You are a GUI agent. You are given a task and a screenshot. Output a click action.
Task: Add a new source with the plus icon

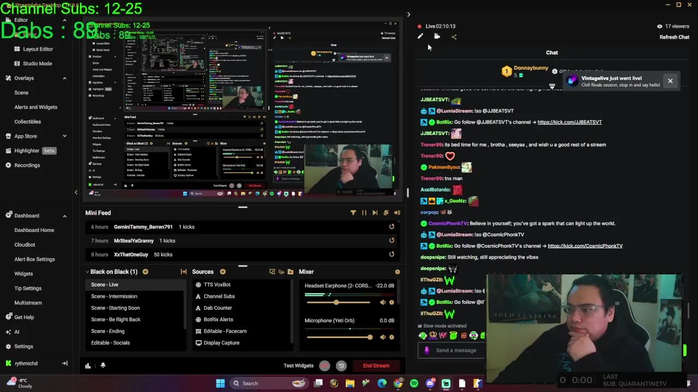pyautogui.click(x=222, y=272)
